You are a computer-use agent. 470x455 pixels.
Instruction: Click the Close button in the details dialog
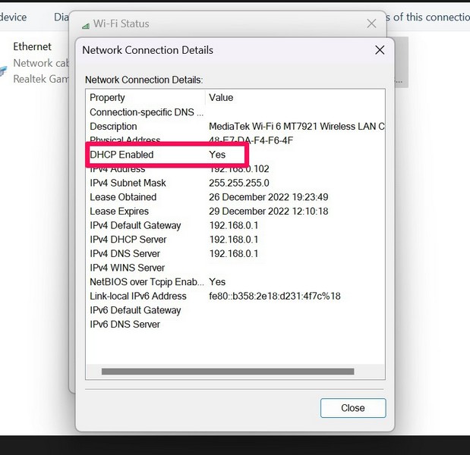click(x=352, y=408)
